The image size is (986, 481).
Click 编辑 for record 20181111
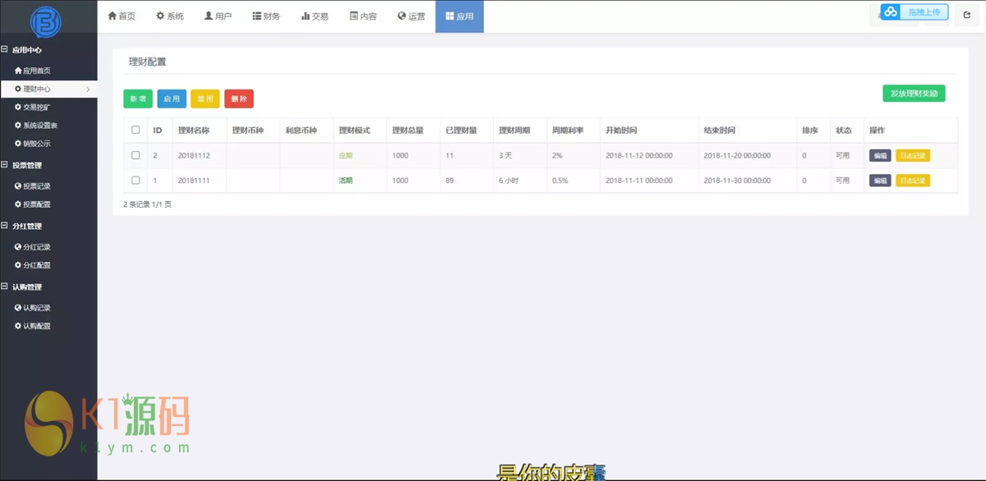880,181
